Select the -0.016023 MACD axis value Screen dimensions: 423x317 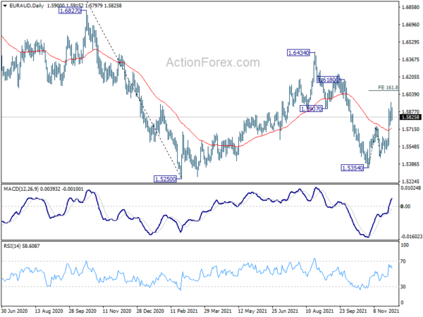click(x=412, y=237)
